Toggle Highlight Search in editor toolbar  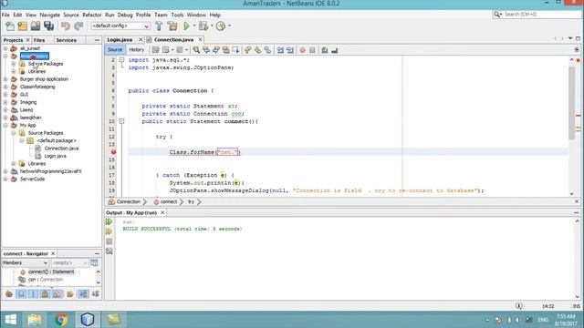click(x=225, y=50)
